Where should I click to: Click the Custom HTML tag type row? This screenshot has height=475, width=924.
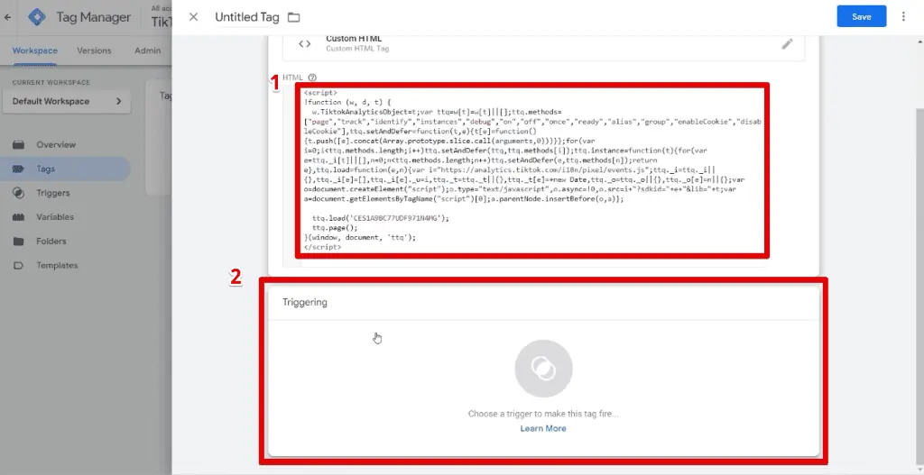(x=543, y=45)
